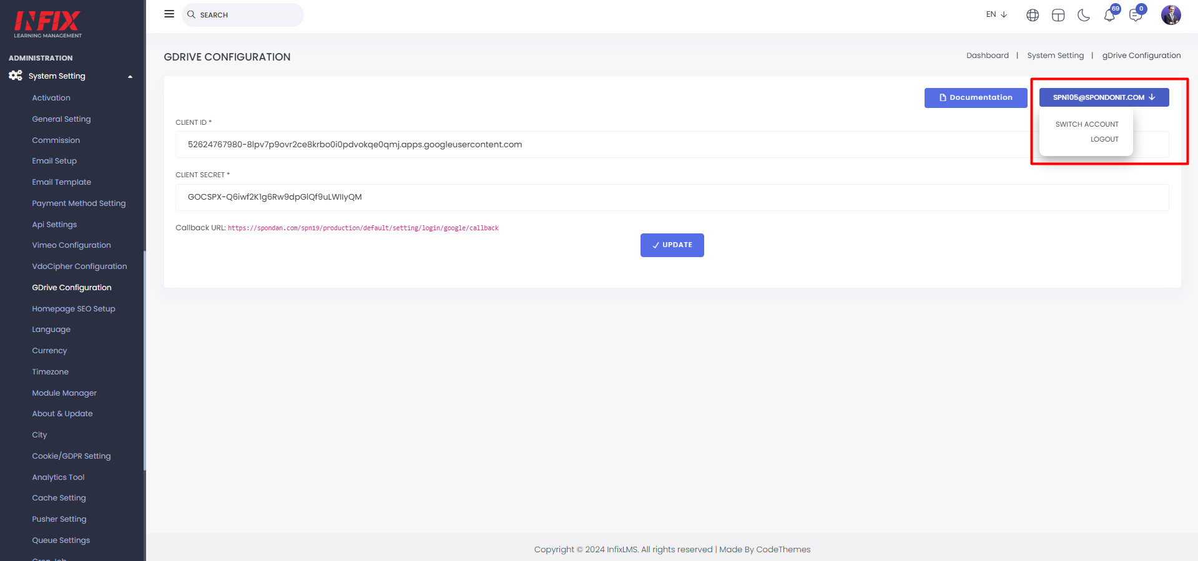Viewport: 1198px width, 561px height.
Task: Open the Timezone menu item
Action: click(x=50, y=372)
